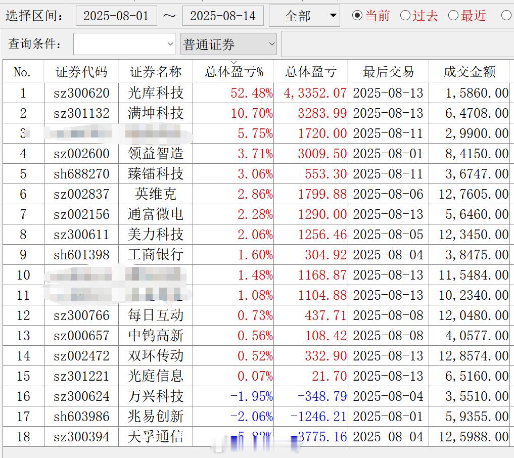Select the 每日互动 name cell
The height and width of the screenshot is (458, 514).
(x=156, y=315)
